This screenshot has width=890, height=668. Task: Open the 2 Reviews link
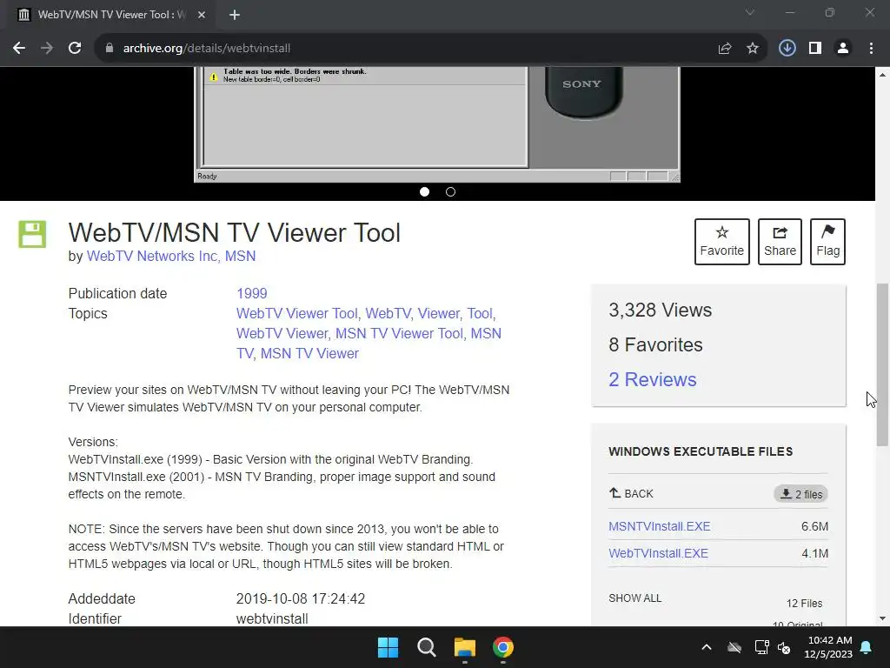[653, 379]
